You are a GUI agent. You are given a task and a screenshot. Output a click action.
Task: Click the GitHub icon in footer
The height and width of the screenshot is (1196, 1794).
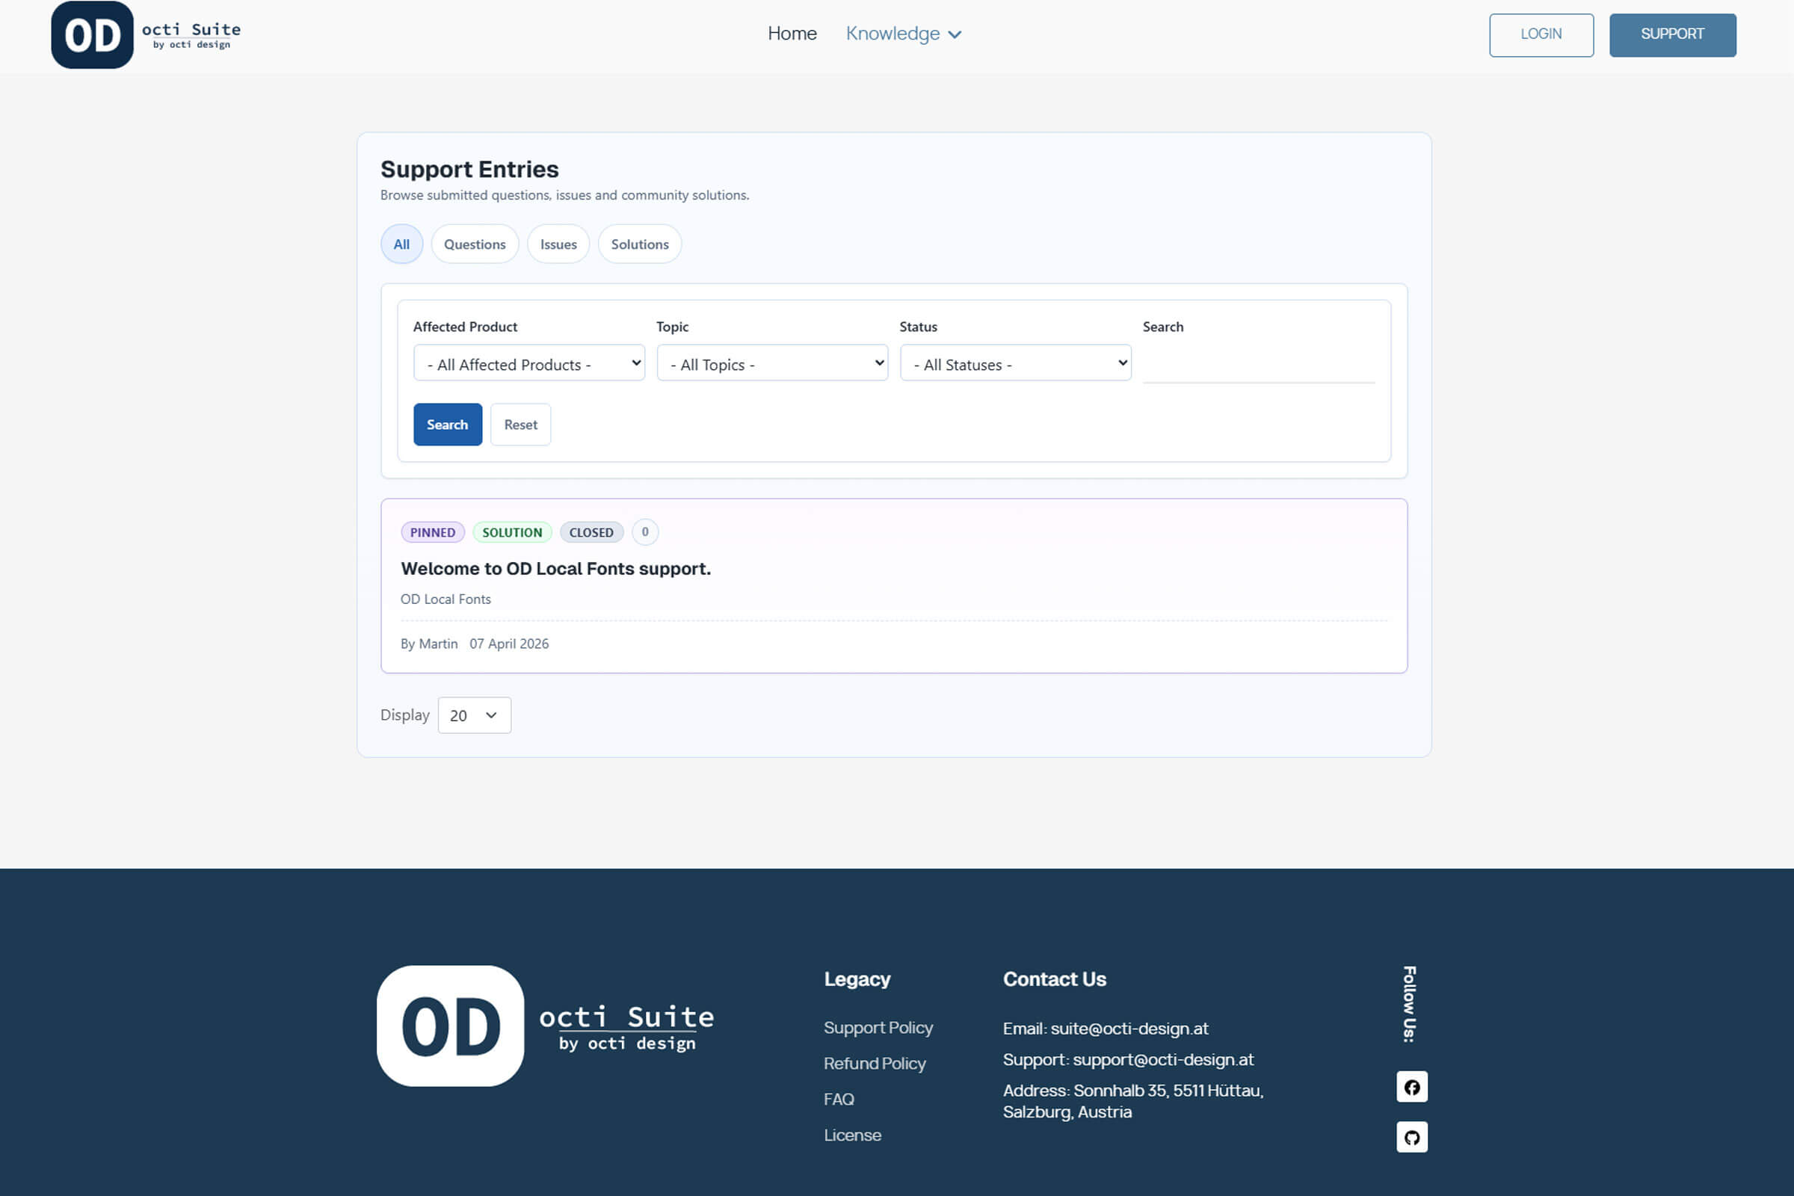(1412, 1137)
